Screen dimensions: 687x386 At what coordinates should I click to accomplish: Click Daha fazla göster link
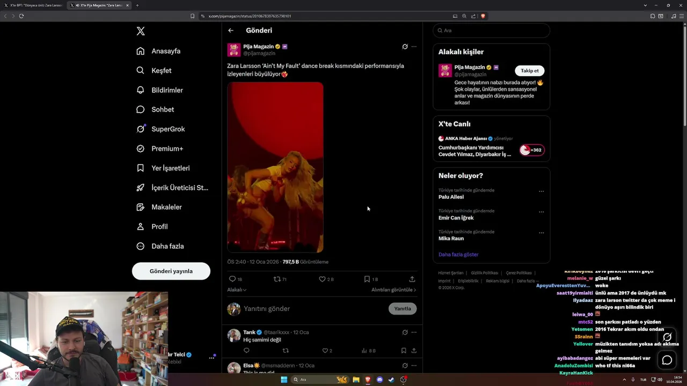click(458, 255)
